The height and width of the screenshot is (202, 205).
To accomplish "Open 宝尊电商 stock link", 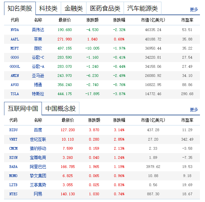I will pyautogui.click(x=38, y=157).
